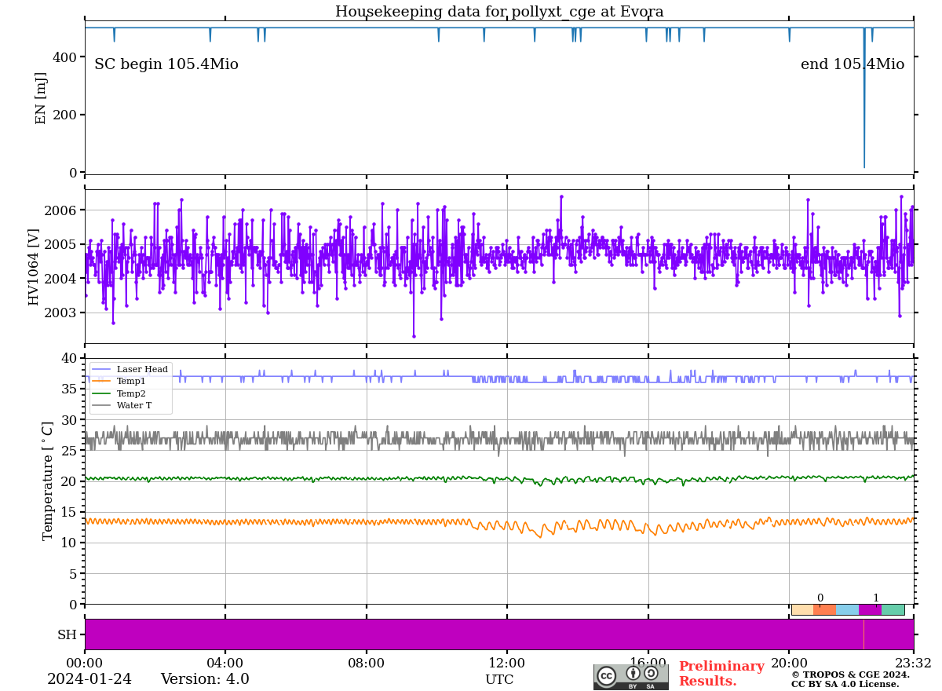Viewport: 942px width, 691px height.
Task: Click the 10 tick on the temperature axis
Action: click(69, 543)
